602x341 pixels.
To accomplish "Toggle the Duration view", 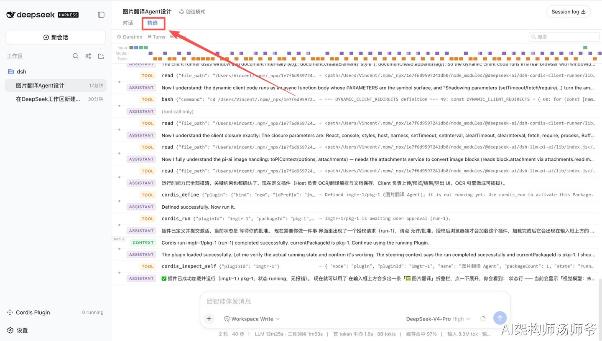I will 130,37.
